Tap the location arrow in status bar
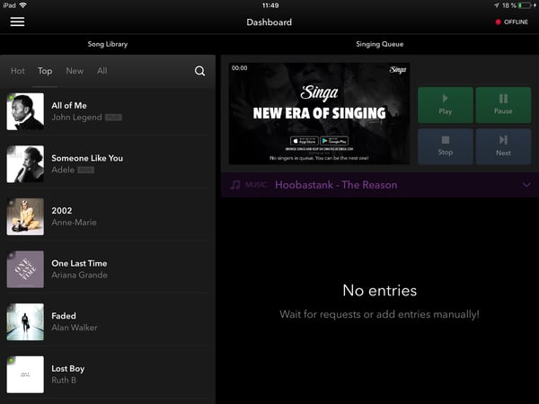539x404 pixels. tap(496, 5)
